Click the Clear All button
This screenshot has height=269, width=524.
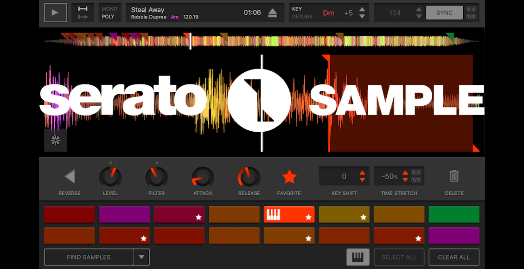tap(454, 257)
